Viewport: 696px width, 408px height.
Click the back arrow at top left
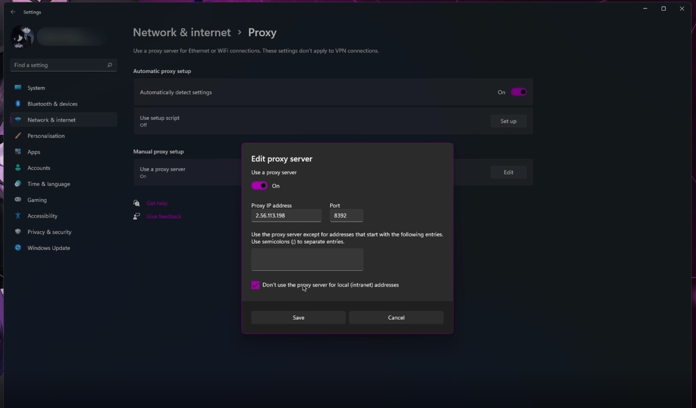click(13, 12)
